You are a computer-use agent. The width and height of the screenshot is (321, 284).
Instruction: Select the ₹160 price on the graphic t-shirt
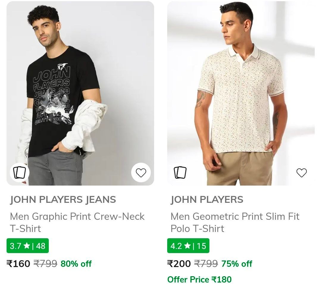18,263
